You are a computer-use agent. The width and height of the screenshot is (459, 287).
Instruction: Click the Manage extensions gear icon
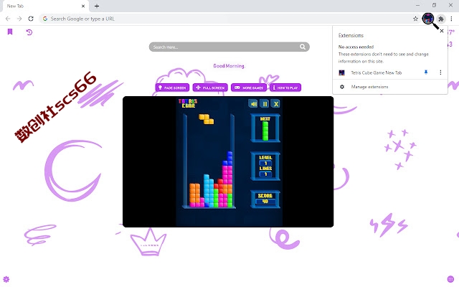[342, 87]
